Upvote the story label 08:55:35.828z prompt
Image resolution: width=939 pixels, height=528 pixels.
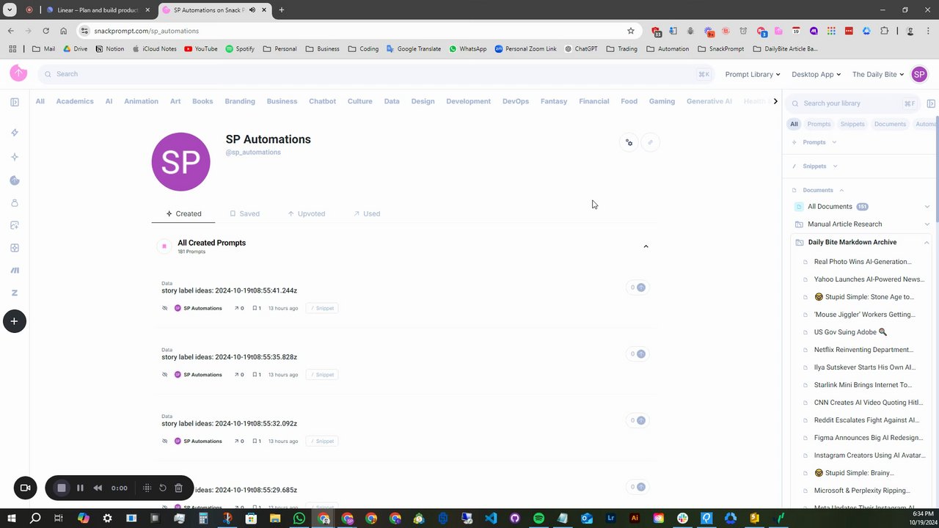point(637,353)
